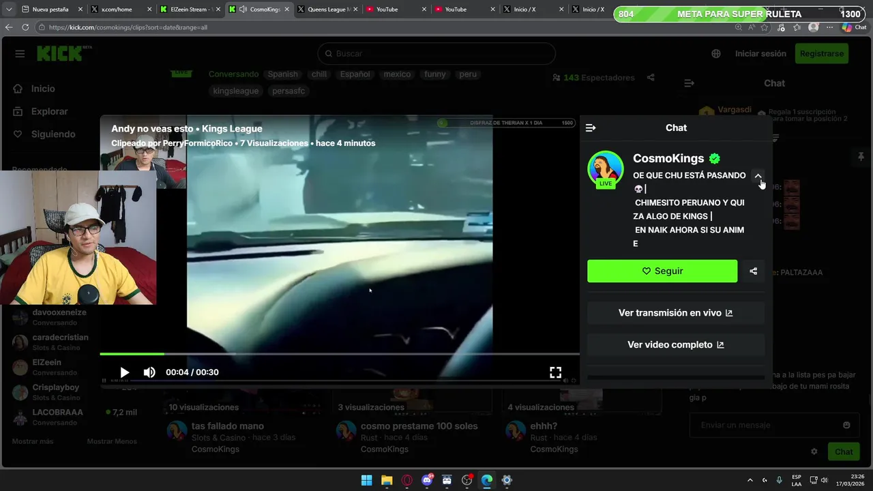This screenshot has height=491, width=873.
Task: Open Ver video completo
Action: click(x=675, y=345)
